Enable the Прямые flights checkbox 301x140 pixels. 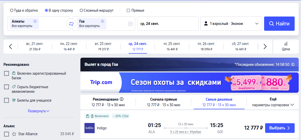click(128, 11)
